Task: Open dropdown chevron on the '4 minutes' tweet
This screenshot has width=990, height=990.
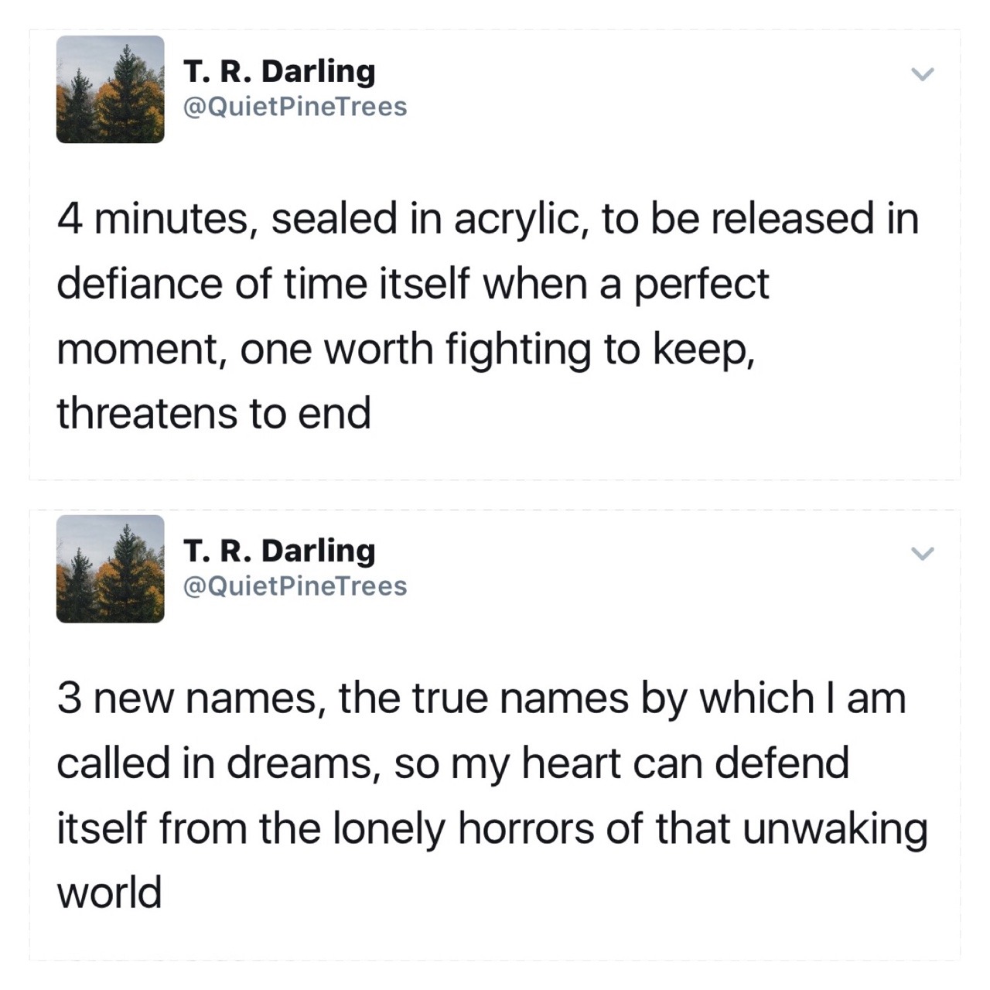Action: (x=922, y=74)
